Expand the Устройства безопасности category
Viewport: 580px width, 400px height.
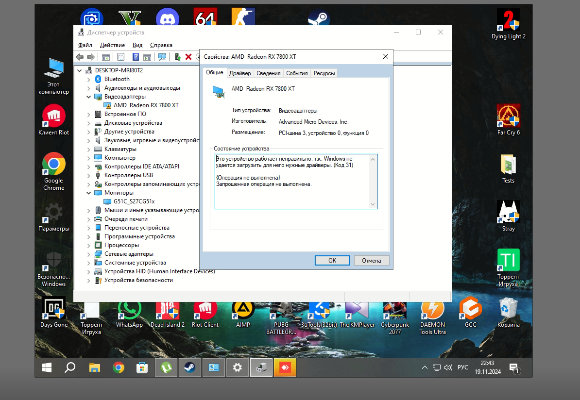click(88, 281)
